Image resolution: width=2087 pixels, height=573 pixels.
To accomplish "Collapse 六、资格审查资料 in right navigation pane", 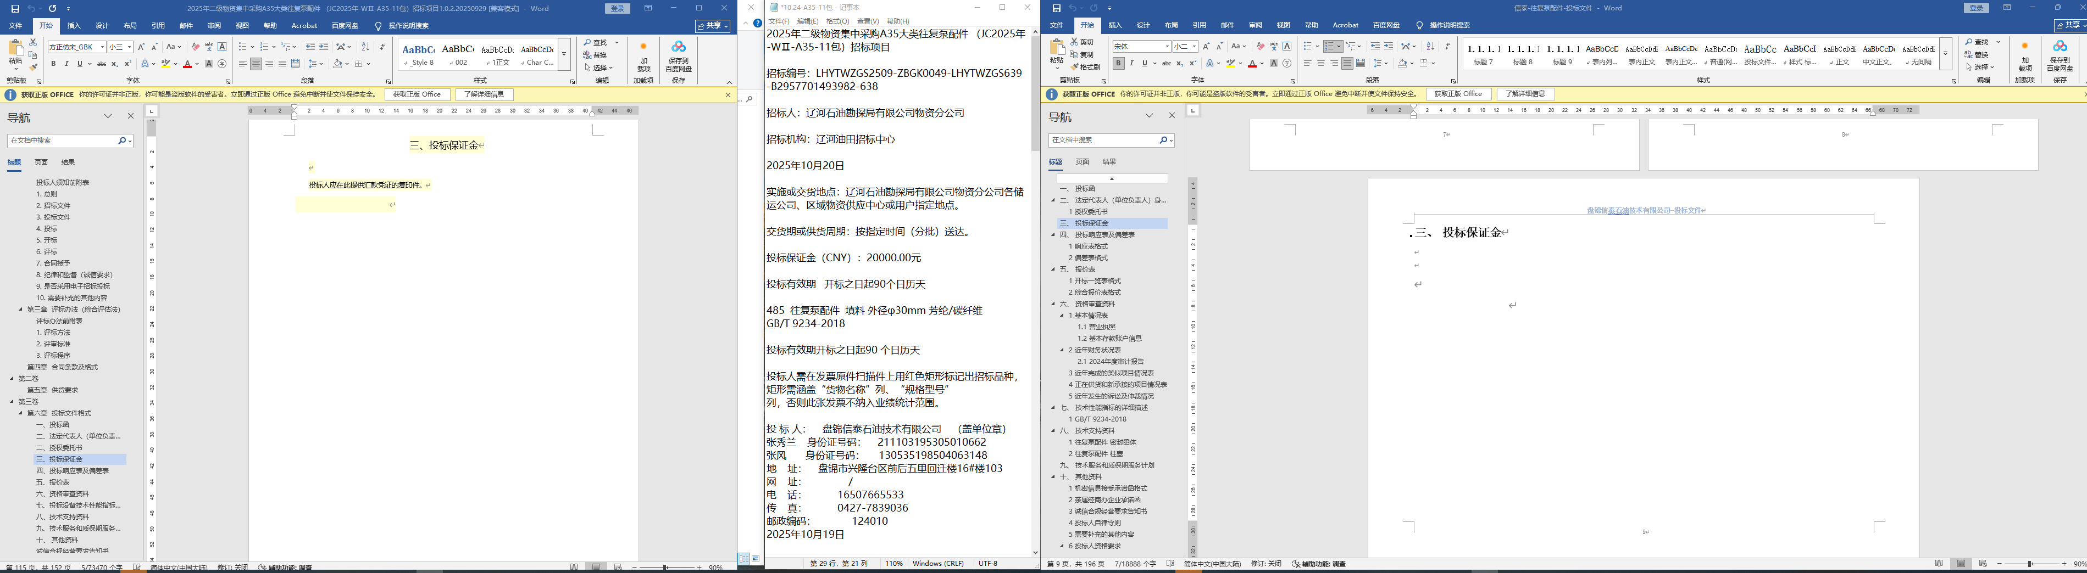I will (1053, 304).
